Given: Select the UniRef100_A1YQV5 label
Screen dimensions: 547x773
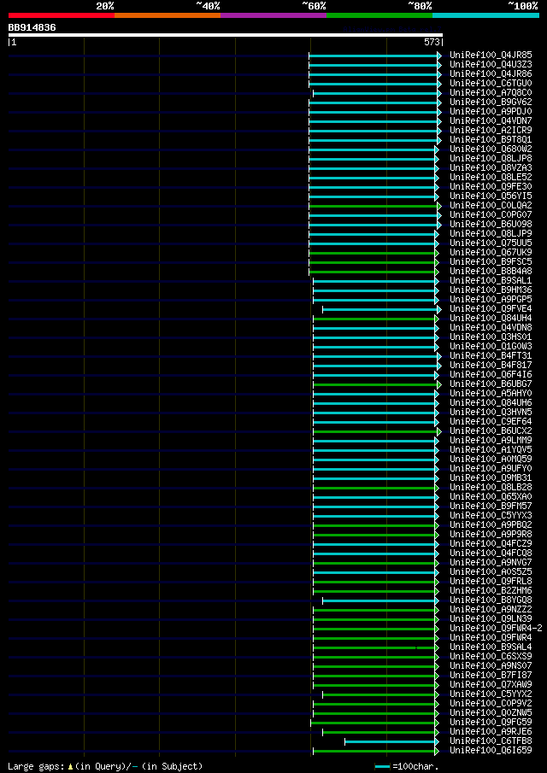Looking at the screenshot, I should 491,449.
